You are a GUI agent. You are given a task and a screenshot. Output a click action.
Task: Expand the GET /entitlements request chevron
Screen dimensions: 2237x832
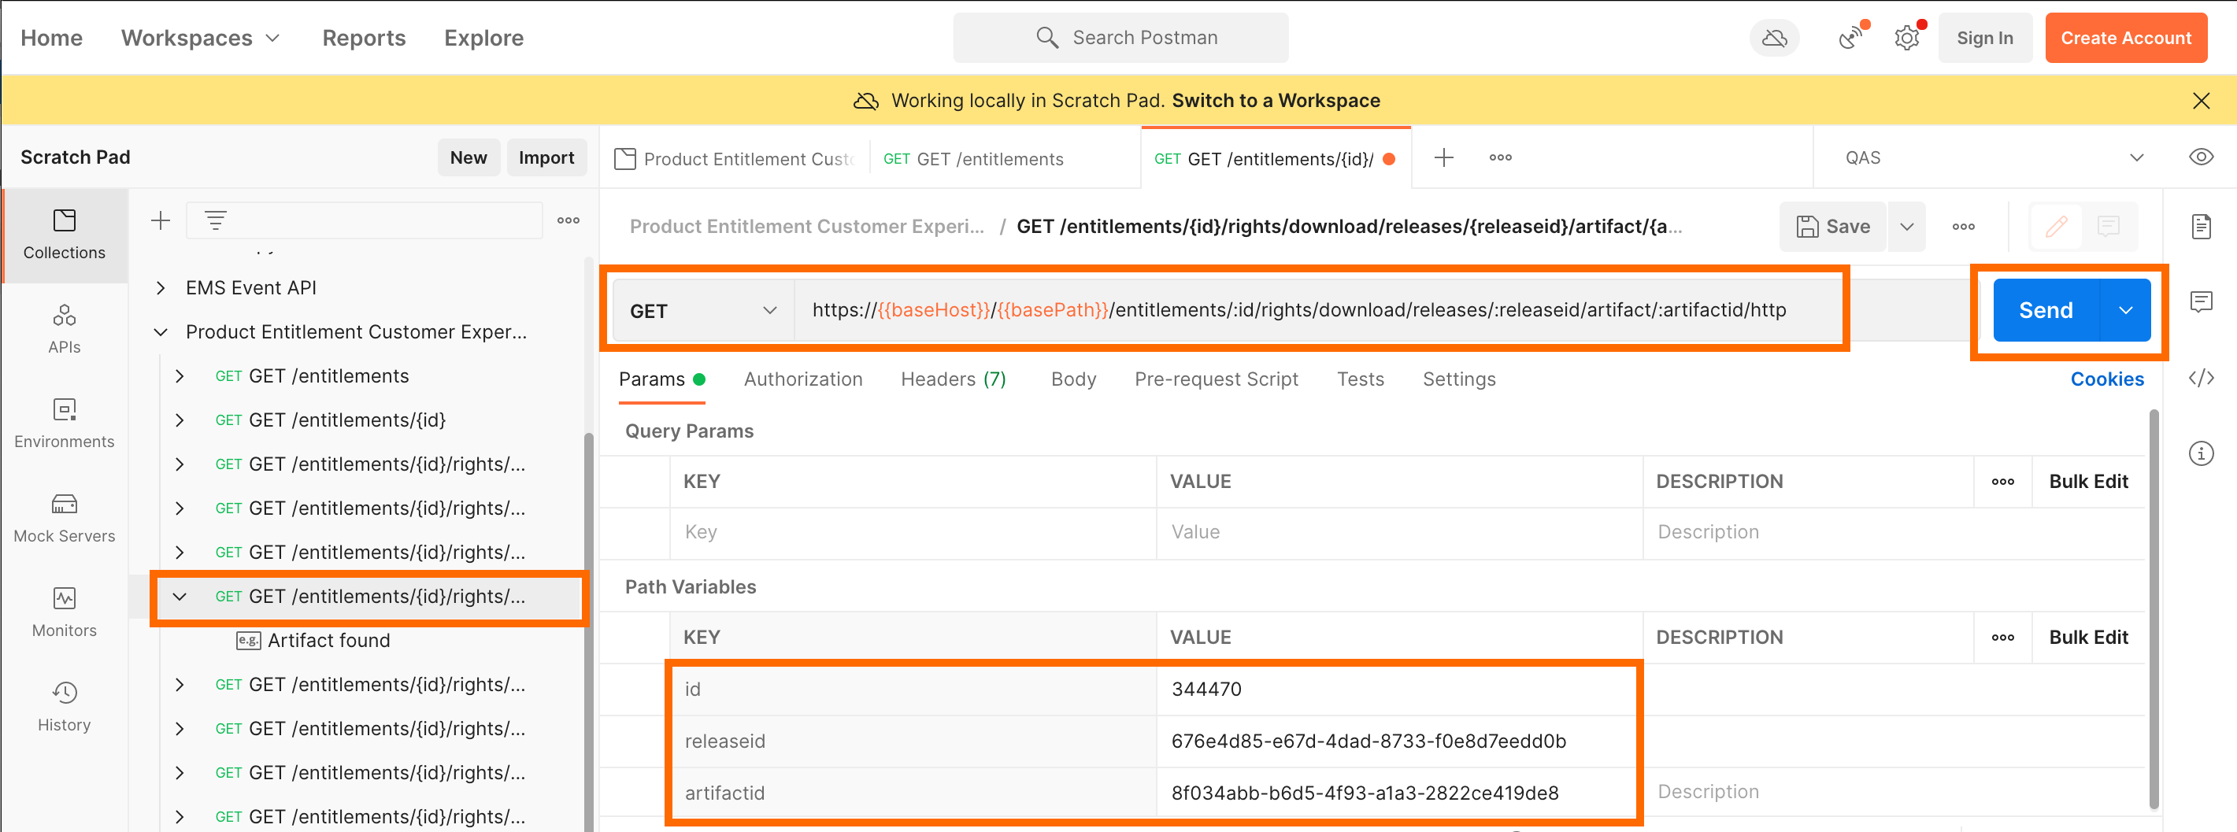179,376
